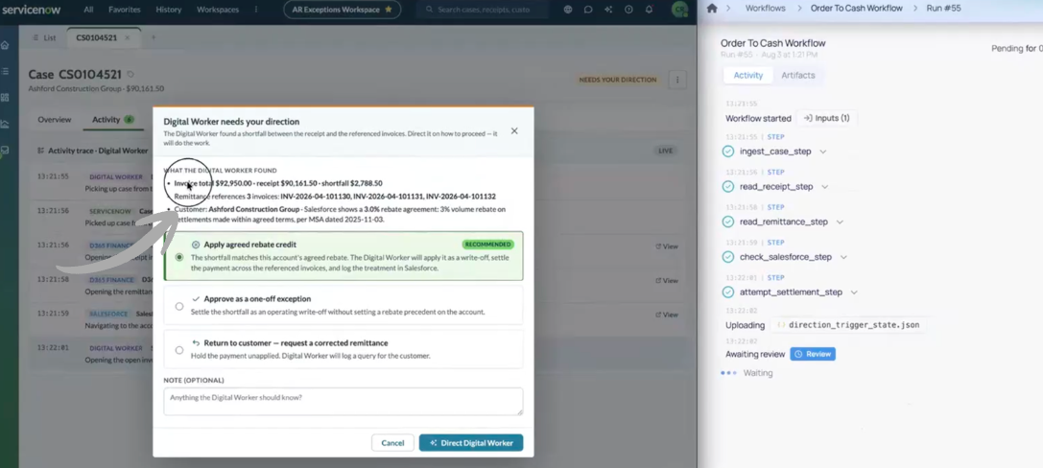Add a new tab with plus icon
The height and width of the screenshot is (468, 1043).
coord(153,38)
